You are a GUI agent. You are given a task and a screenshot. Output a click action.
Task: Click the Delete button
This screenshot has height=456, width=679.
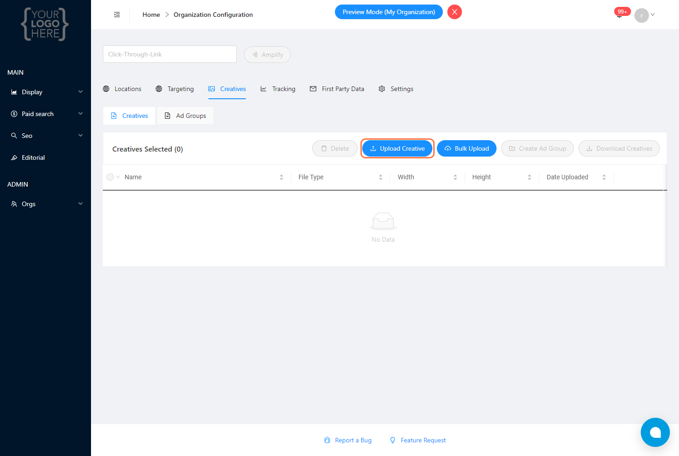point(335,148)
